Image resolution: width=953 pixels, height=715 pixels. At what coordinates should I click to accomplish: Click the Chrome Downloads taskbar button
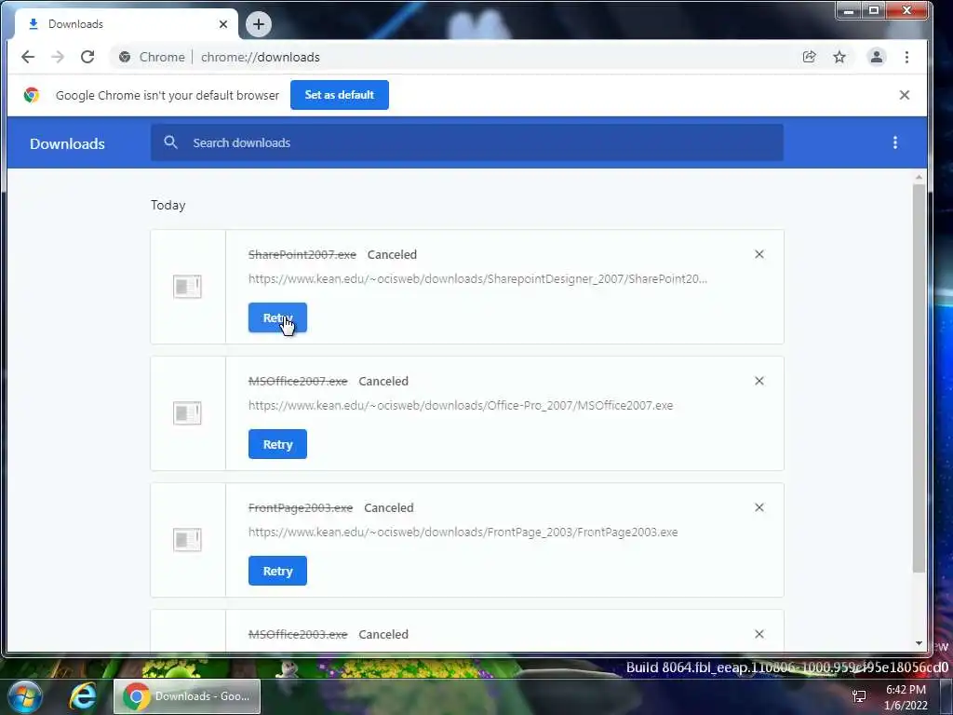[x=186, y=696]
